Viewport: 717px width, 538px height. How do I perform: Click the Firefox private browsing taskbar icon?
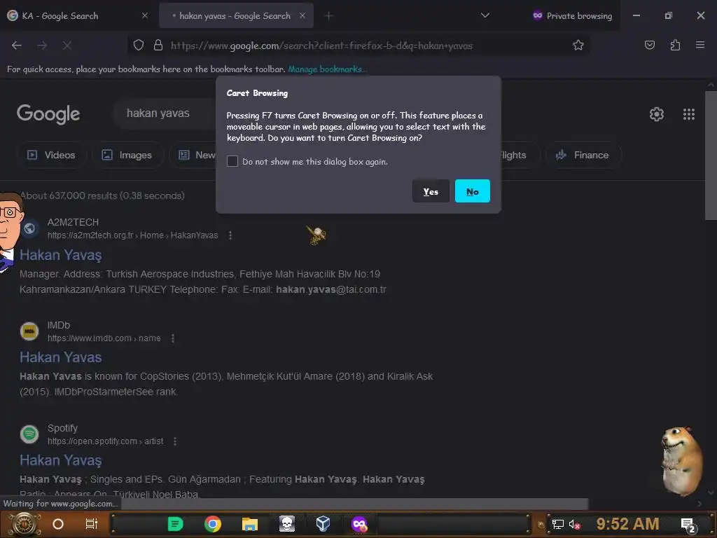pyautogui.click(x=359, y=524)
